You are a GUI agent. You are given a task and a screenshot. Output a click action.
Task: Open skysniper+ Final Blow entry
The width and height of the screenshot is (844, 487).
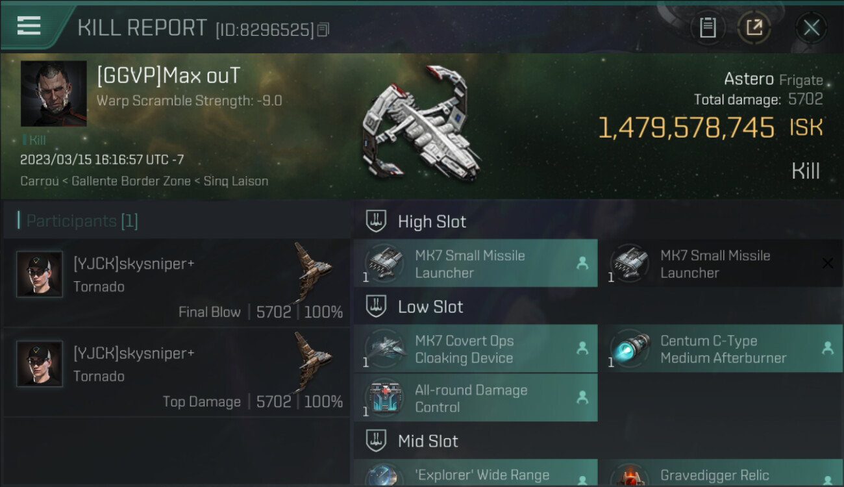click(x=177, y=283)
